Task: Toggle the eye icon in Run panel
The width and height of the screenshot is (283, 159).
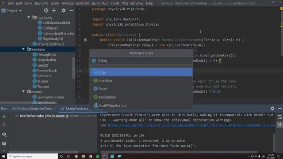Action: (4, 134)
